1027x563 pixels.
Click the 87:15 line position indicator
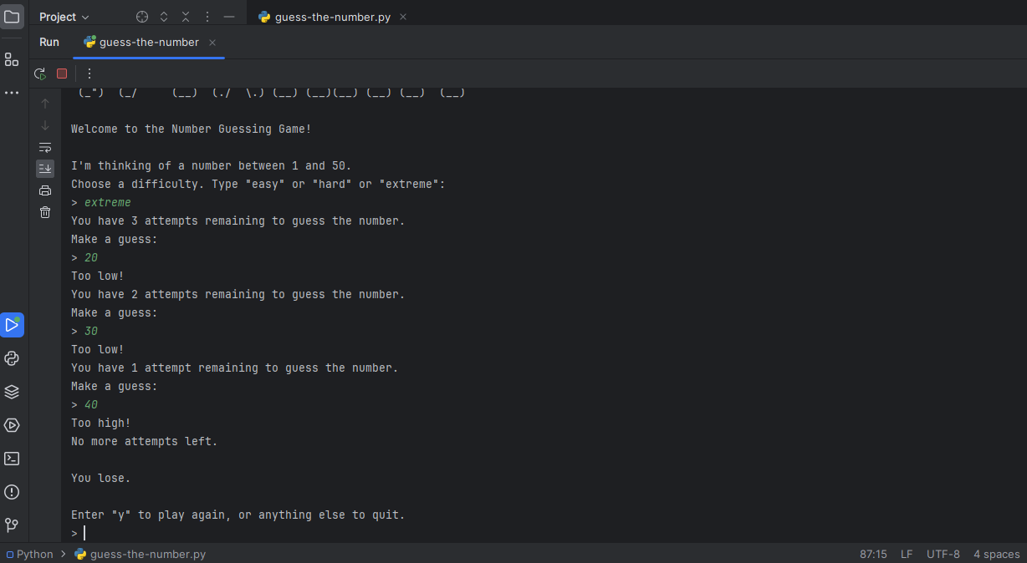[873, 554]
